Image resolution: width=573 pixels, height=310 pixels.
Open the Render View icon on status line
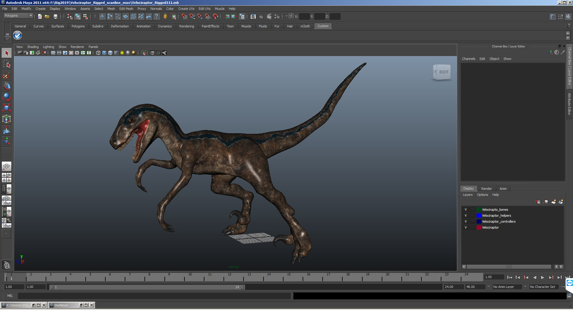point(253,16)
